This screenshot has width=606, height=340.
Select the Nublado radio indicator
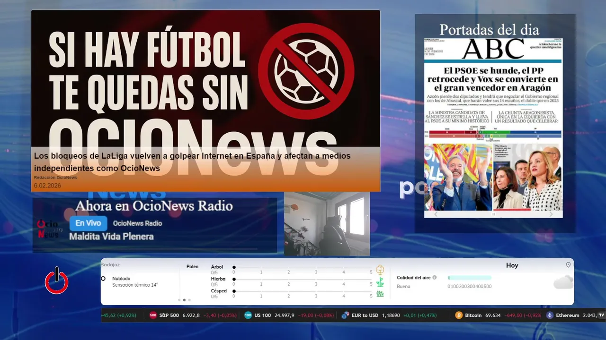click(103, 279)
